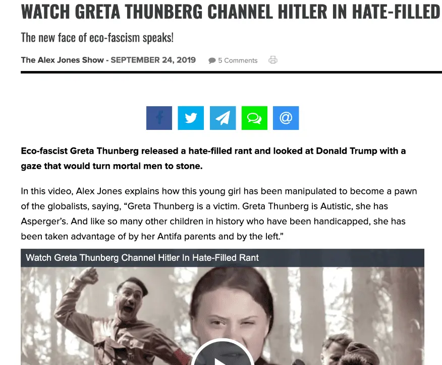Share article via the Telegram paper-plane icon

click(x=223, y=118)
